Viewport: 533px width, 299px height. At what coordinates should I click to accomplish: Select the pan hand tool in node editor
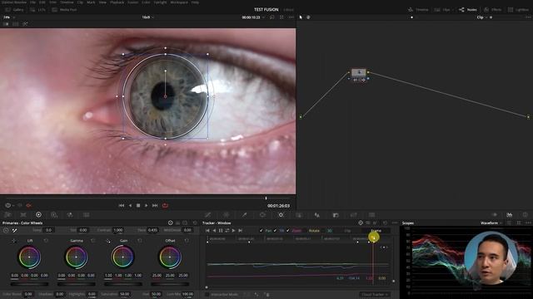pos(308,17)
